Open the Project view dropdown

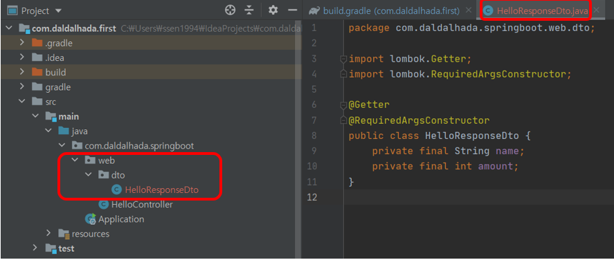pyautogui.click(x=59, y=10)
